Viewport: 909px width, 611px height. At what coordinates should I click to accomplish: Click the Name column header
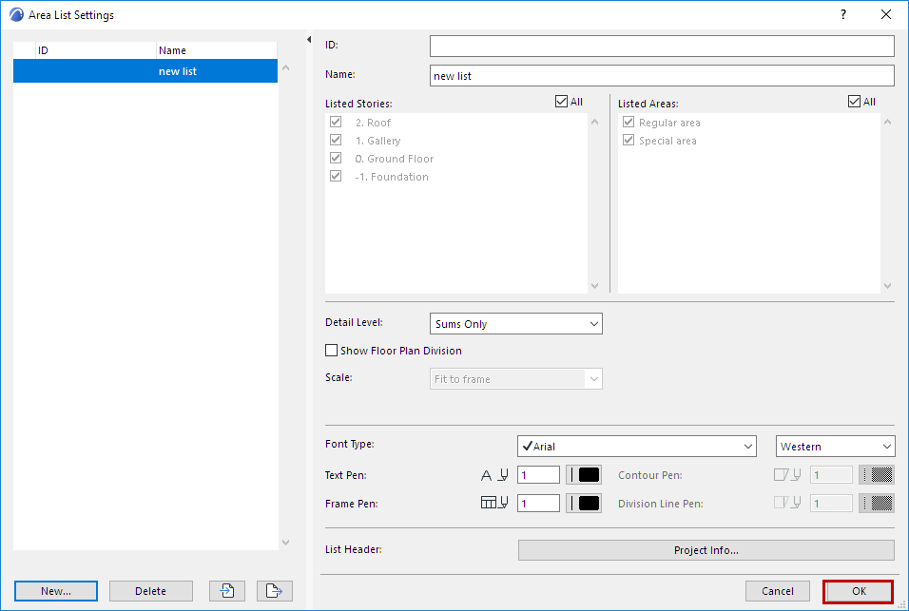click(x=217, y=50)
